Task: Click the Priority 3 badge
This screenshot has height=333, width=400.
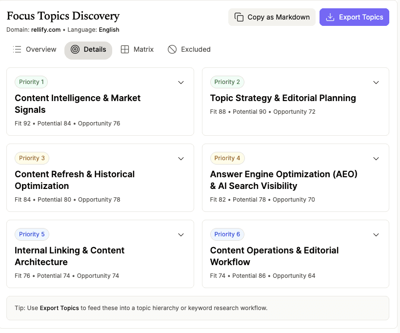Action: click(x=32, y=158)
